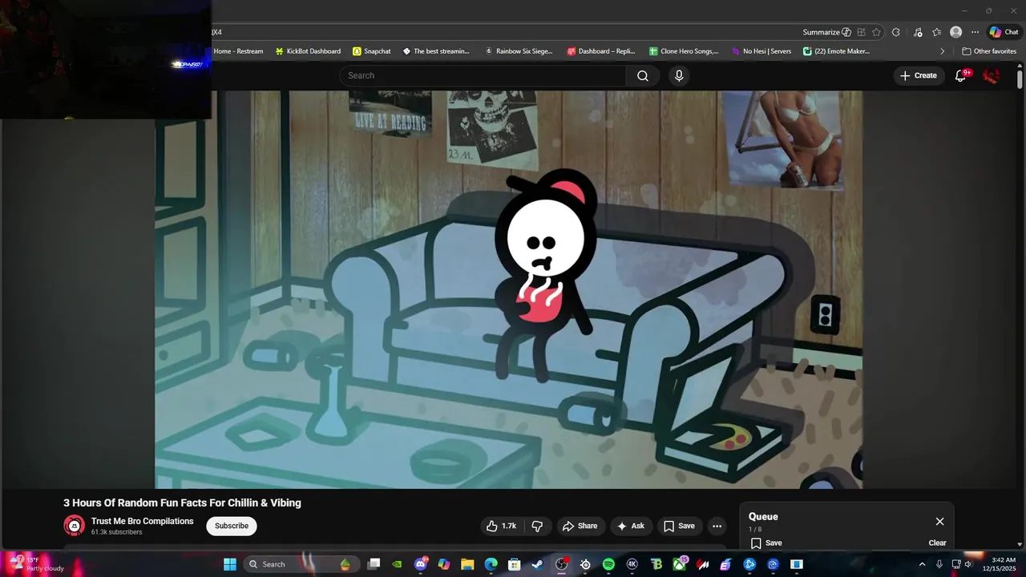Open volume control speaker icon in tray
The image size is (1026, 577).
(967, 564)
